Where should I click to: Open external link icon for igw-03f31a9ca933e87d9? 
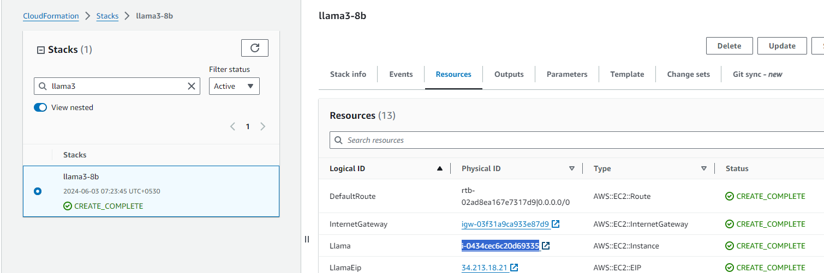[556, 224]
